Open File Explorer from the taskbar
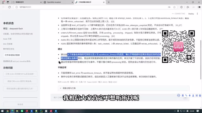 pos(17,111)
